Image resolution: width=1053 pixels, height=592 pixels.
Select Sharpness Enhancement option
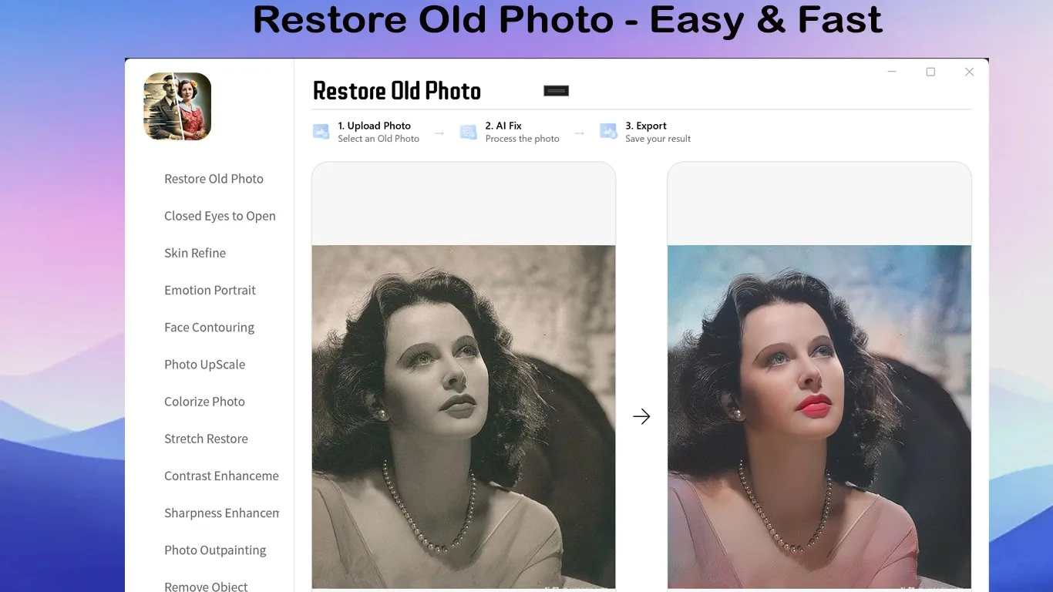click(x=221, y=513)
